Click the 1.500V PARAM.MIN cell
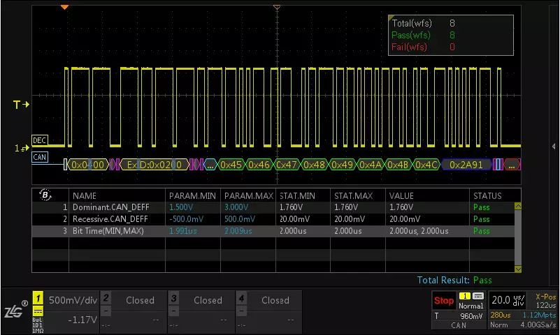 click(x=180, y=207)
